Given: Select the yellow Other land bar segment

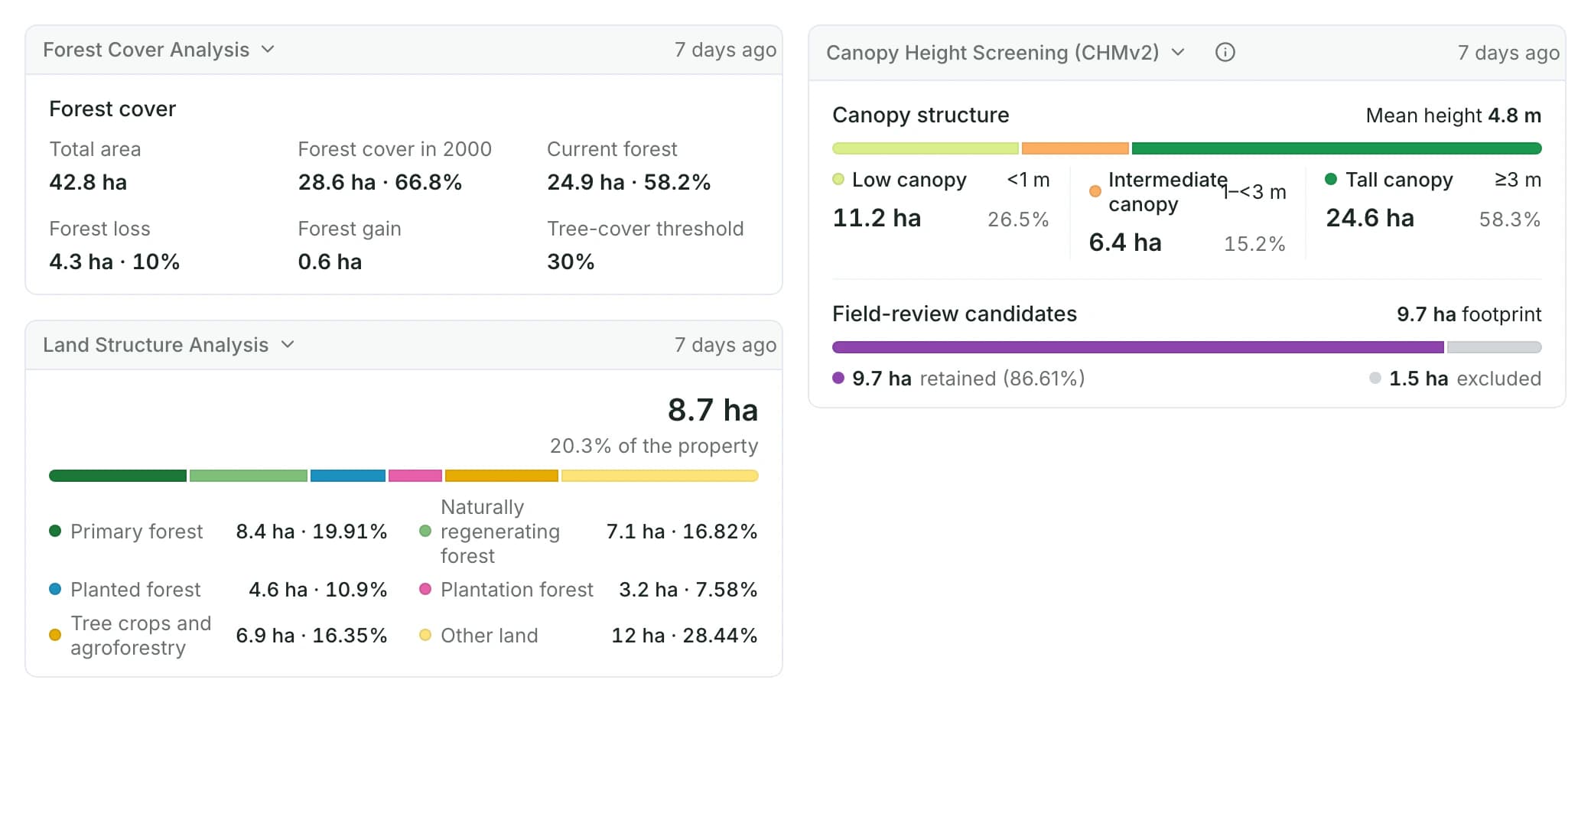Looking at the screenshot, I should pyautogui.click(x=660, y=476).
